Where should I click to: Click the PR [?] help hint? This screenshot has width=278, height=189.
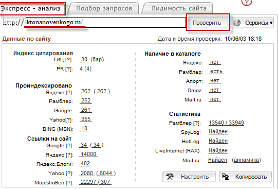[69, 68]
